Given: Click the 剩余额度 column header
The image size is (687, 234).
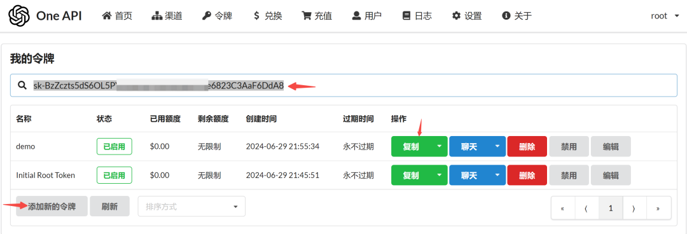Looking at the screenshot, I should tap(213, 119).
